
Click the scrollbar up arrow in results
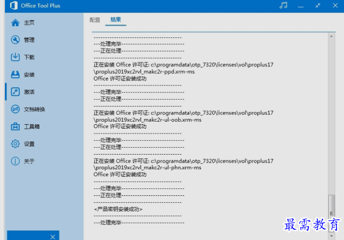(x=331, y=36)
